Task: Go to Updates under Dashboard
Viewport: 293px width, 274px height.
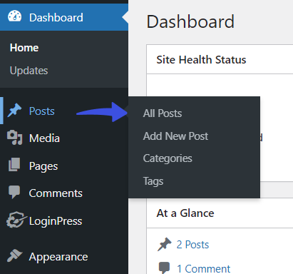Action: coord(29,71)
